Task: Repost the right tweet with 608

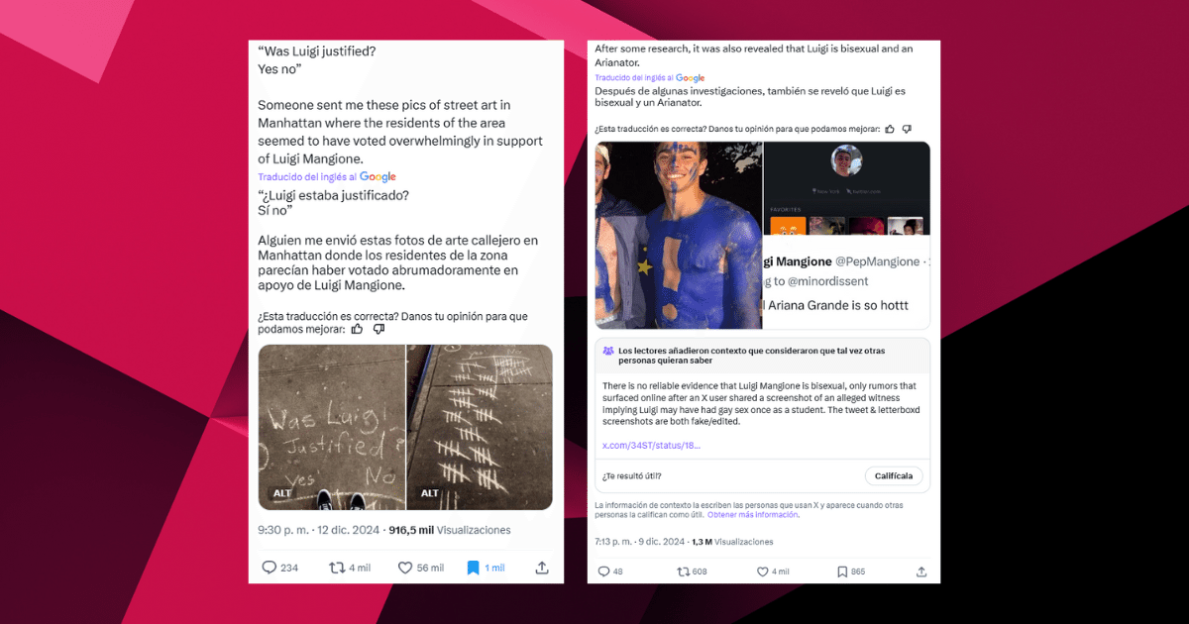Action: point(683,572)
